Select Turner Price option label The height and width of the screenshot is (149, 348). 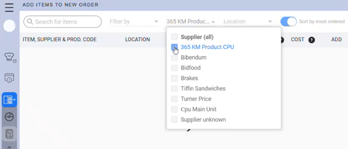coord(196,99)
